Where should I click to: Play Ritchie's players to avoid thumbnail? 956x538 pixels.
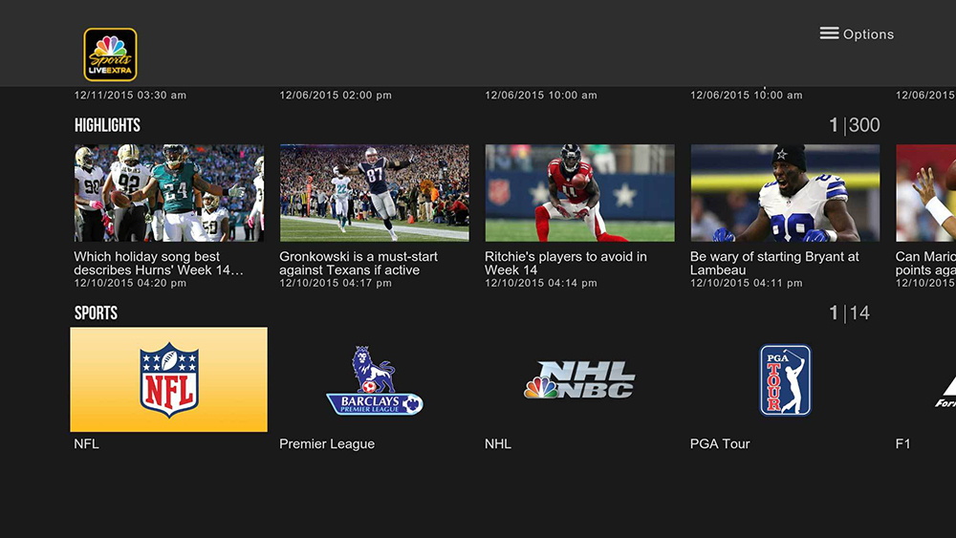point(580,192)
